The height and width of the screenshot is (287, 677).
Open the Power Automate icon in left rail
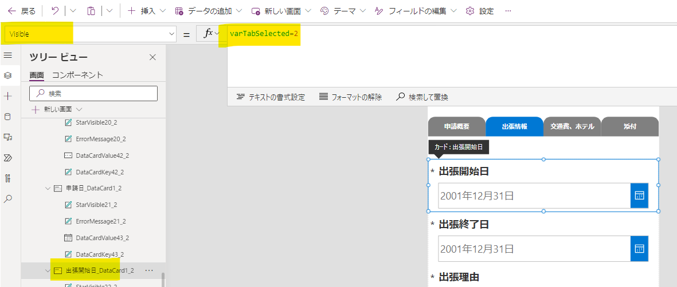[x=7, y=158]
